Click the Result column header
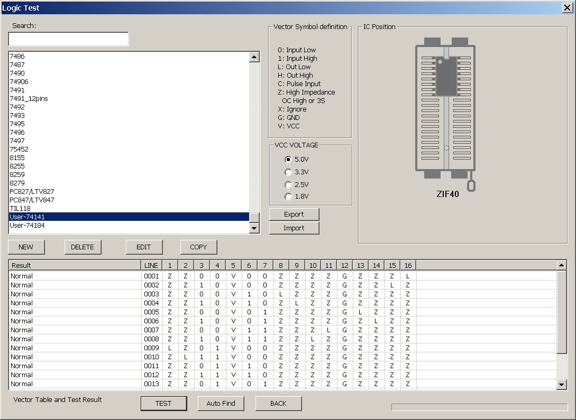The image size is (576, 420). tap(74, 265)
